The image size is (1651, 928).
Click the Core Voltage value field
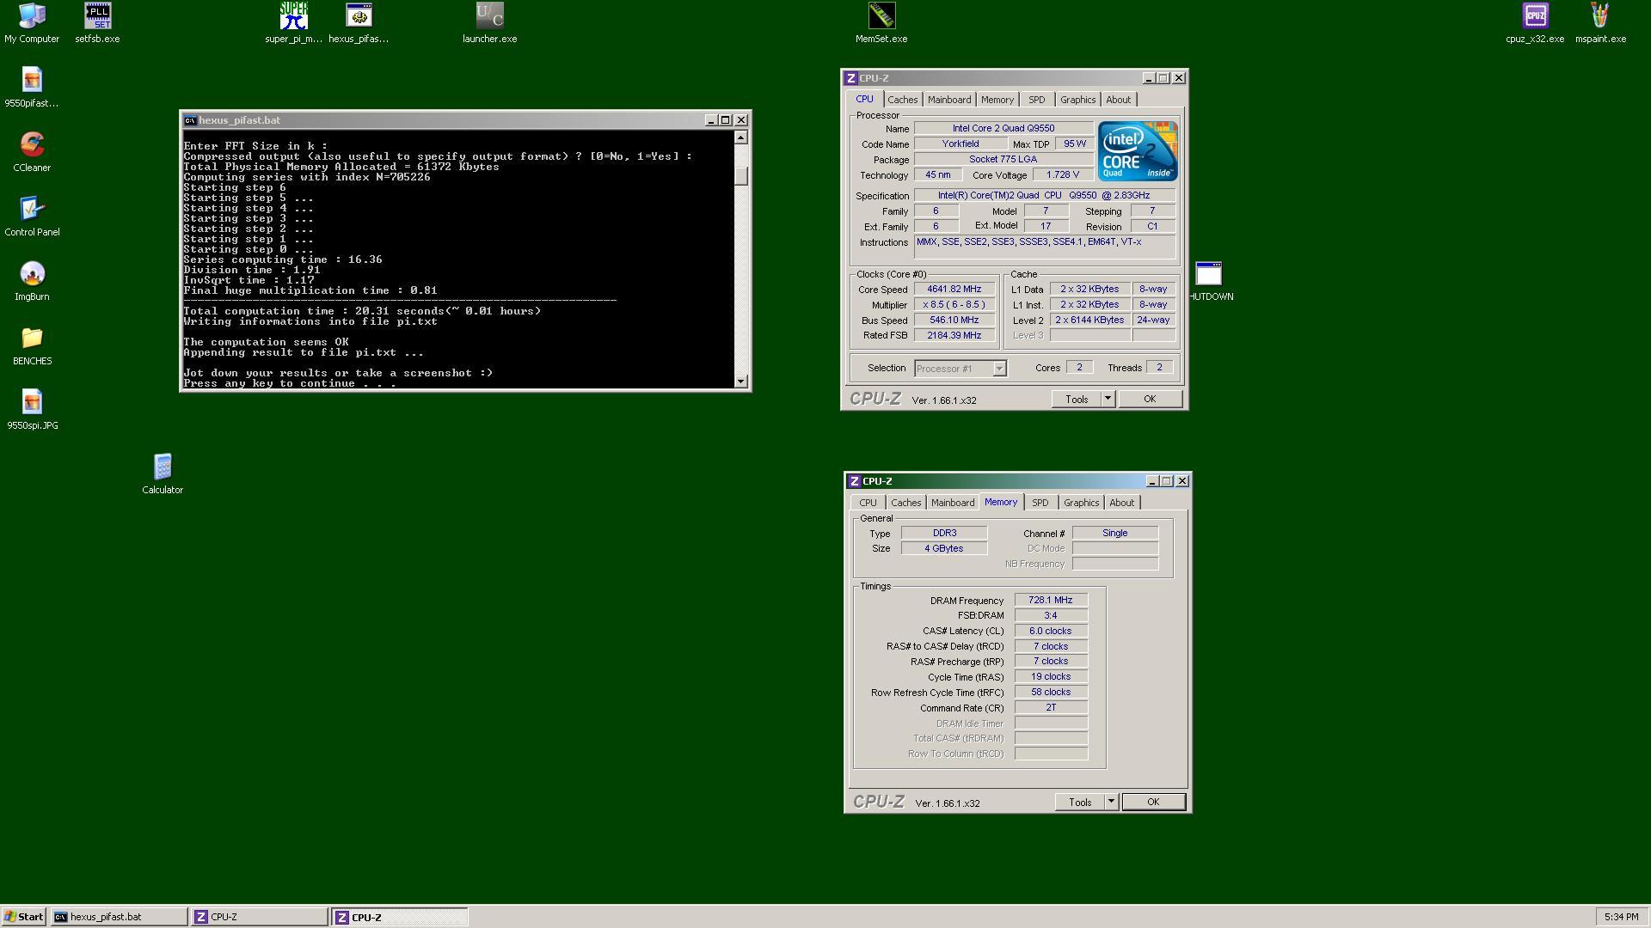coord(1062,174)
